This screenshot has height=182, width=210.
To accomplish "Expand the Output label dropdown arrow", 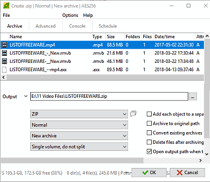I will click(26, 96).
